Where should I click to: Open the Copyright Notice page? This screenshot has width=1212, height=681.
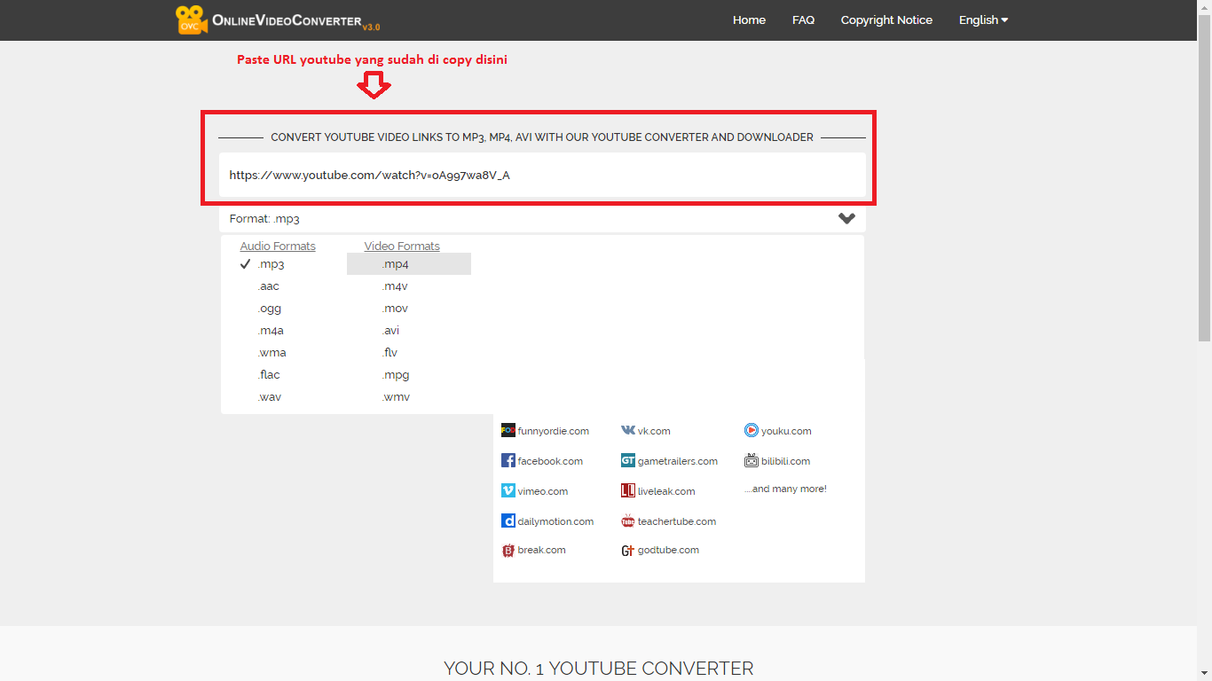(886, 20)
